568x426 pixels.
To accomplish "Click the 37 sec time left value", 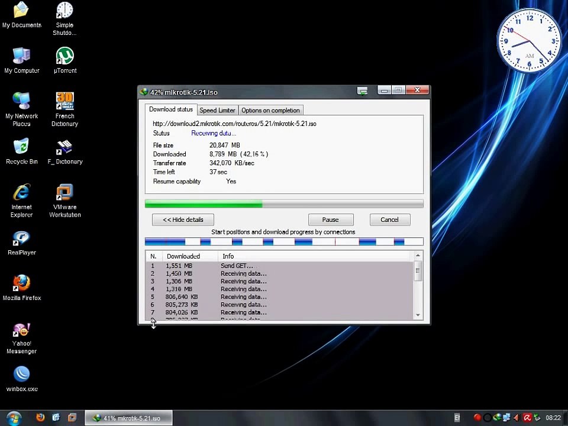I will [218, 172].
